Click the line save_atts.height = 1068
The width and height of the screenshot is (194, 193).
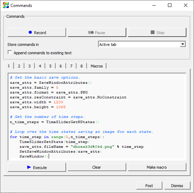point(38,107)
